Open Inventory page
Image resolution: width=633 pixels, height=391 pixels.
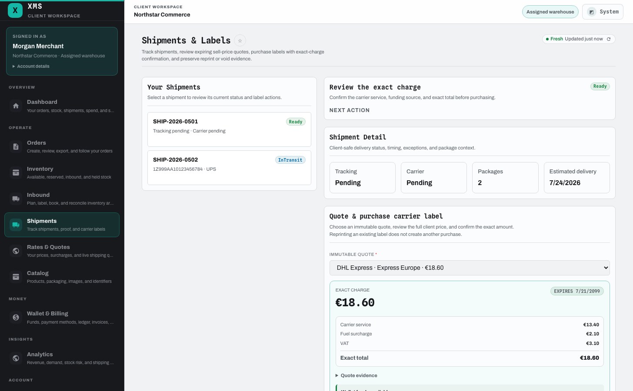click(x=62, y=172)
